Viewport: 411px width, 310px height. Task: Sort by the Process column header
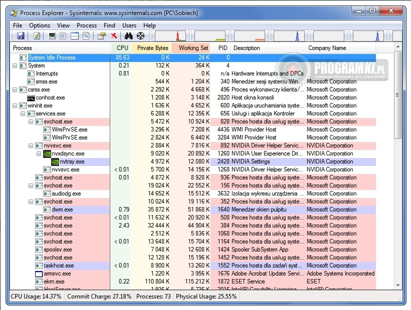[60, 48]
